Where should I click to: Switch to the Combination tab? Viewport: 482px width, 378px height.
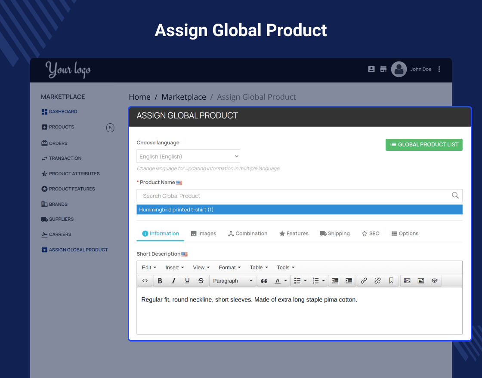[248, 234]
